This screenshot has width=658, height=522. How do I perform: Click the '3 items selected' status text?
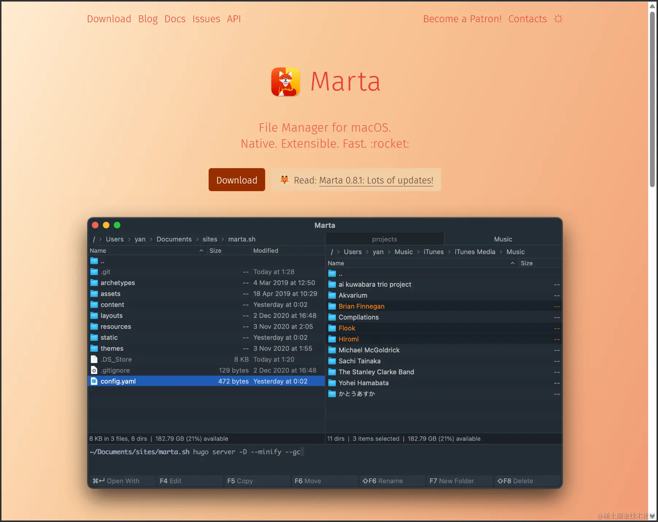point(376,439)
